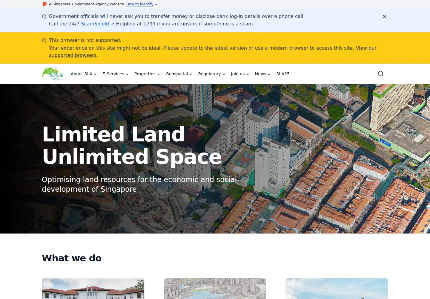Screen dimensions: 430x299
Task: Click the hero subtitle about optimising land resources
Action: point(139,184)
